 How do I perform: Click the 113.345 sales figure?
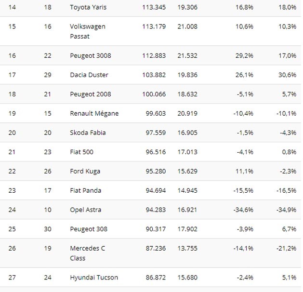154,8
